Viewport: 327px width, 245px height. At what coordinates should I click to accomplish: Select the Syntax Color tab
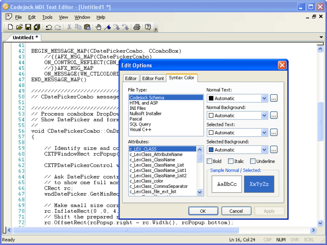tap(182, 78)
